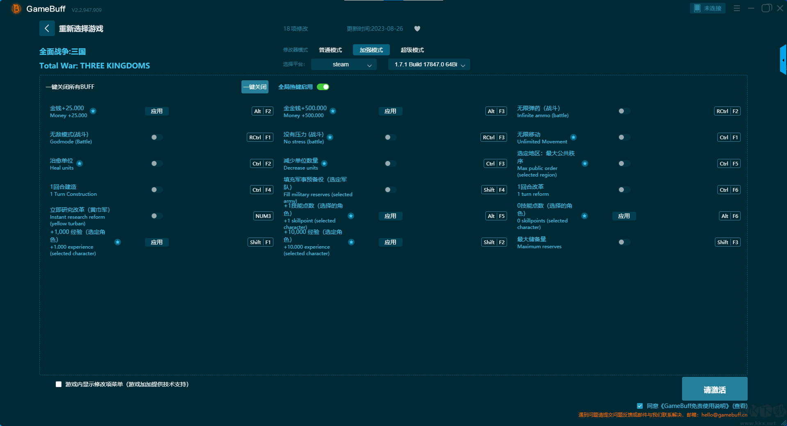Select the 普通模式 mode tab
This screenshot has height=426, width=787.
click(x=330, y=50)
